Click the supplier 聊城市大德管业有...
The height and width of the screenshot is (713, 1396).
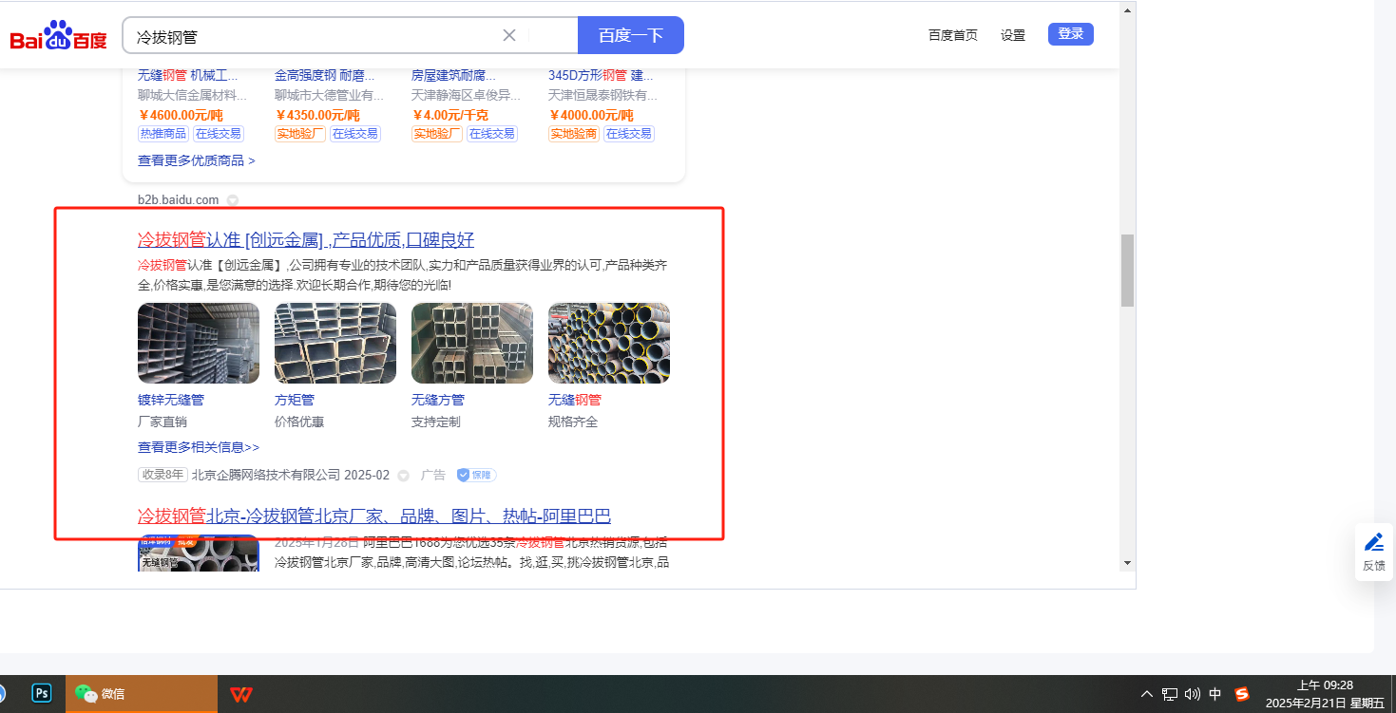(x=330, y=95)
